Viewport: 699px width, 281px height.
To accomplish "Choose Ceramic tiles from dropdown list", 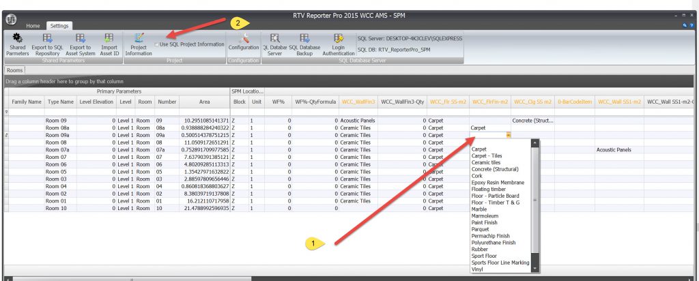I will click(486, 162).
